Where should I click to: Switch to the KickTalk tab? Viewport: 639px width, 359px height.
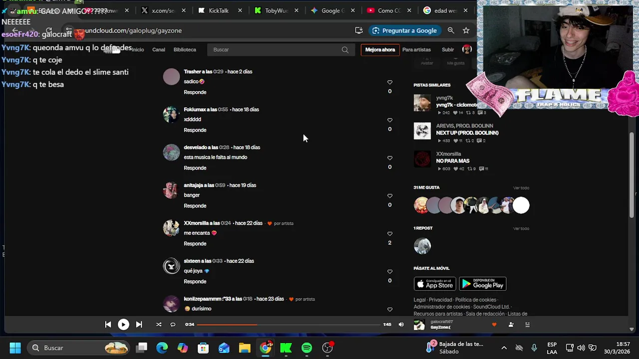click(x=219, y=10)
